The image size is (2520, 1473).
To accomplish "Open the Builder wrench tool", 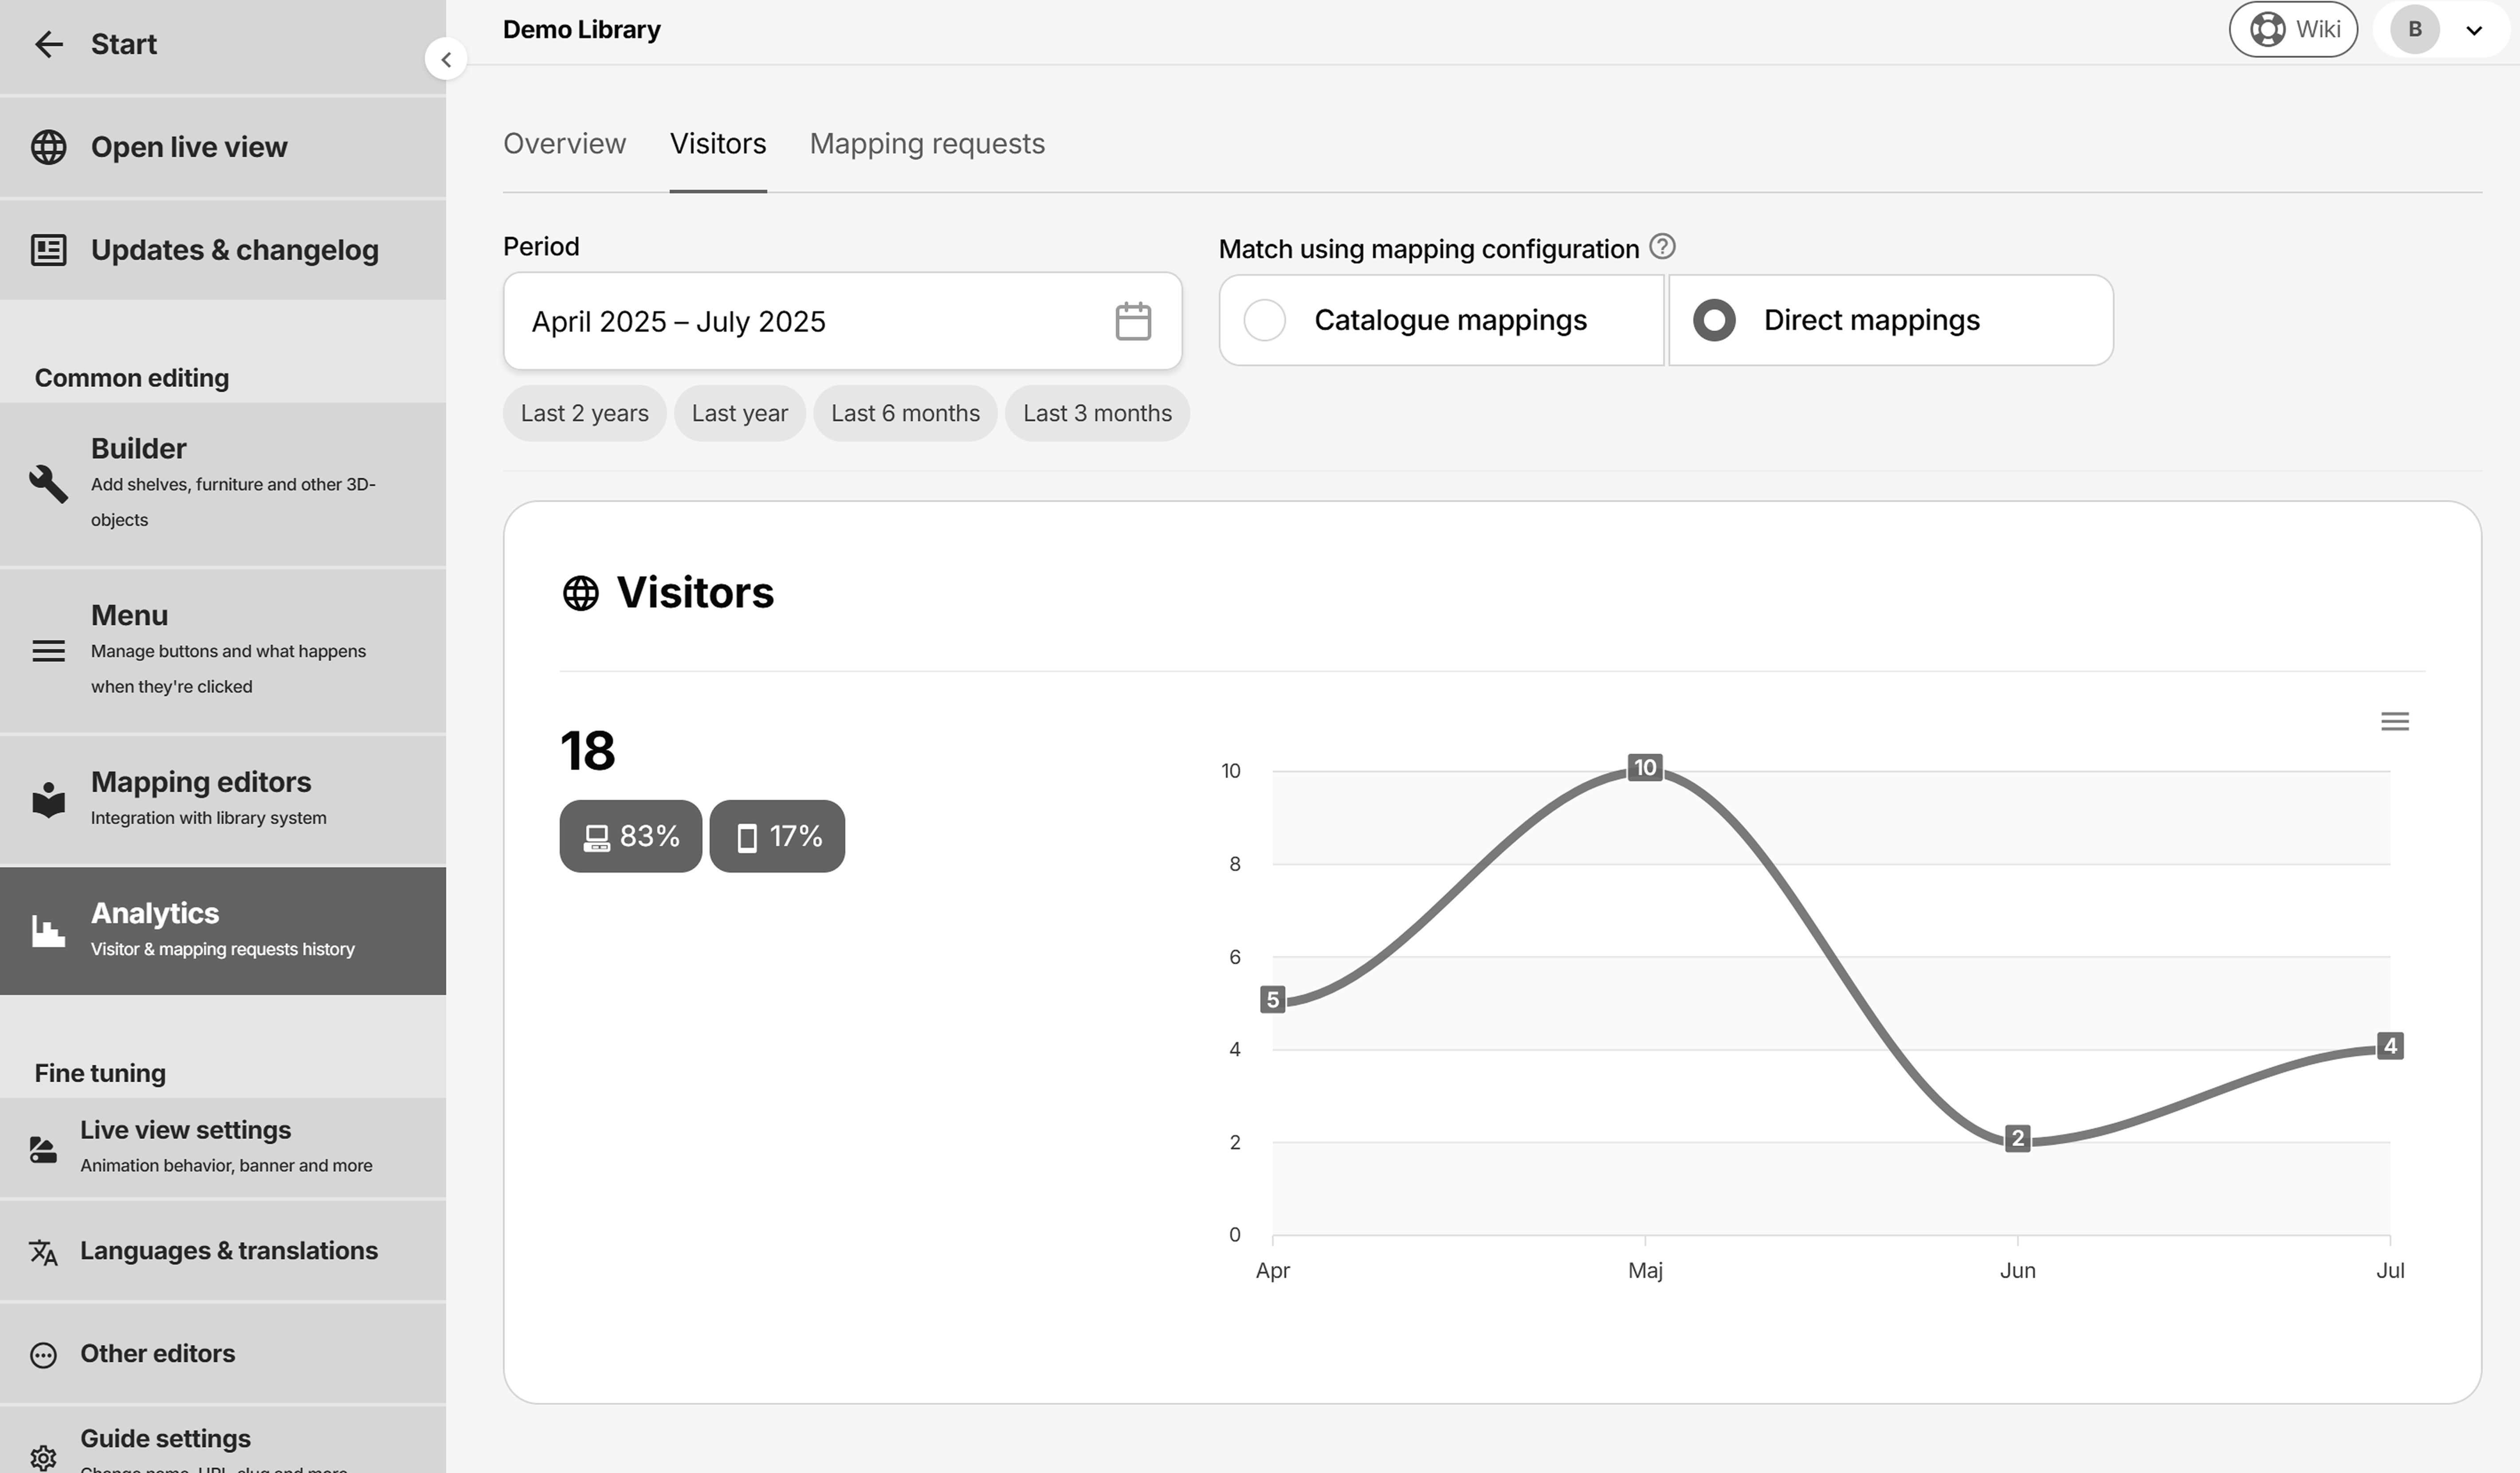I will (48, 484).
